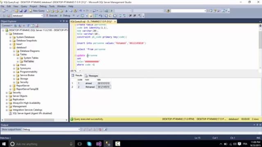The width and height of the screenshot is (262, 147).
Task: Collapse the database1 tree node
Action: [x=10, y=48]
